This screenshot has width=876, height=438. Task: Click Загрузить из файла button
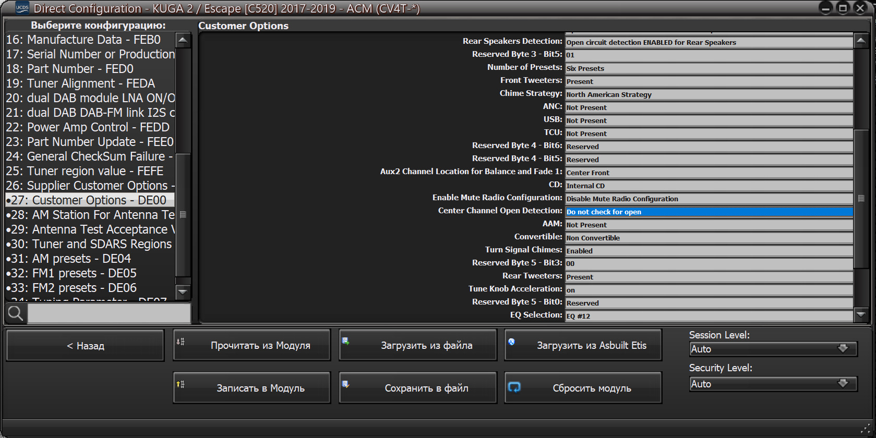(417, 345)
